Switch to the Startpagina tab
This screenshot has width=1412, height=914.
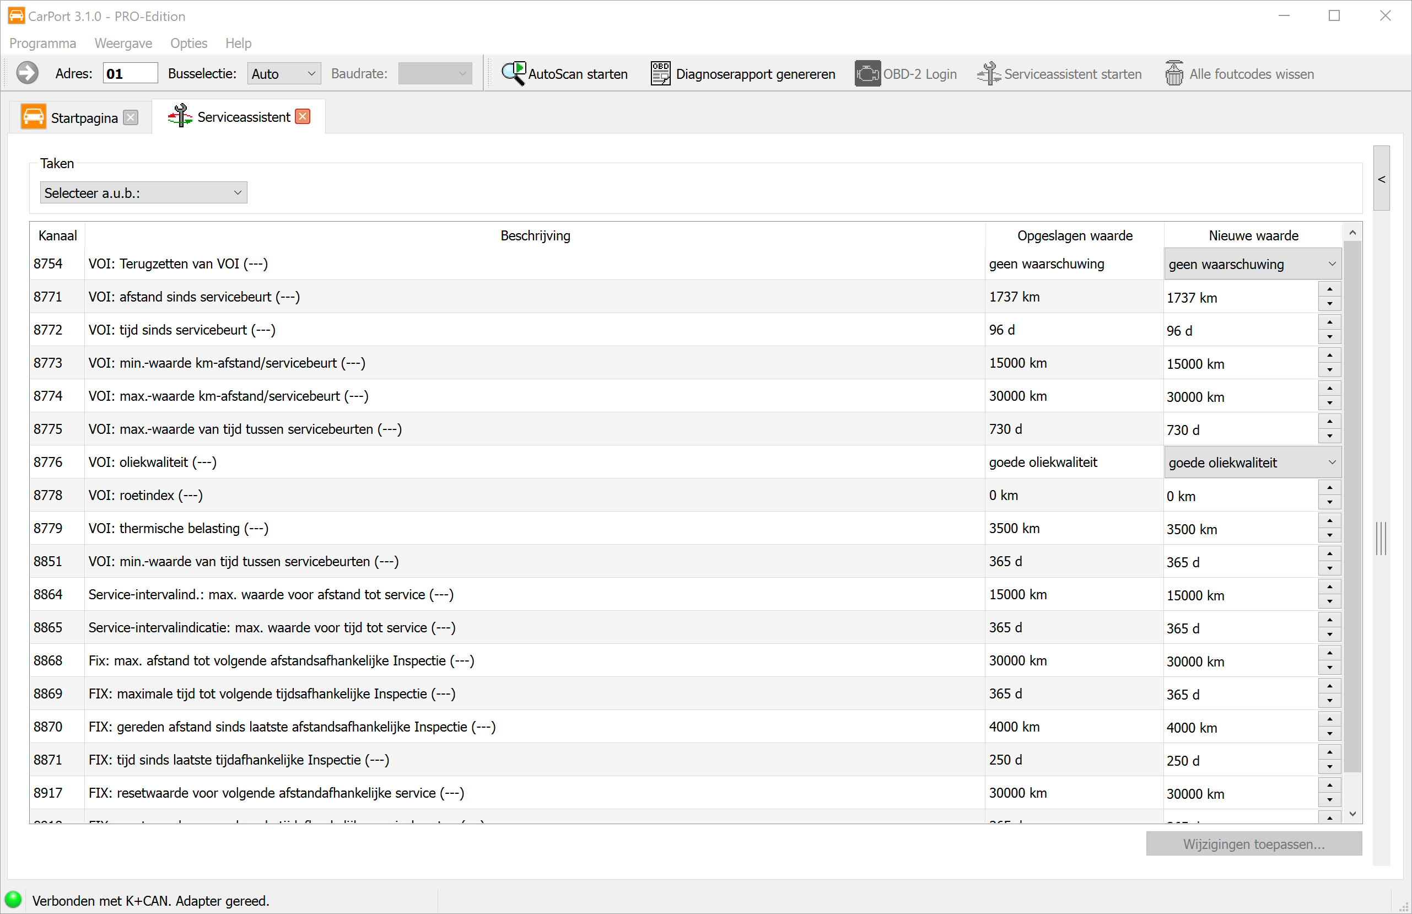[x=84, y=117]
